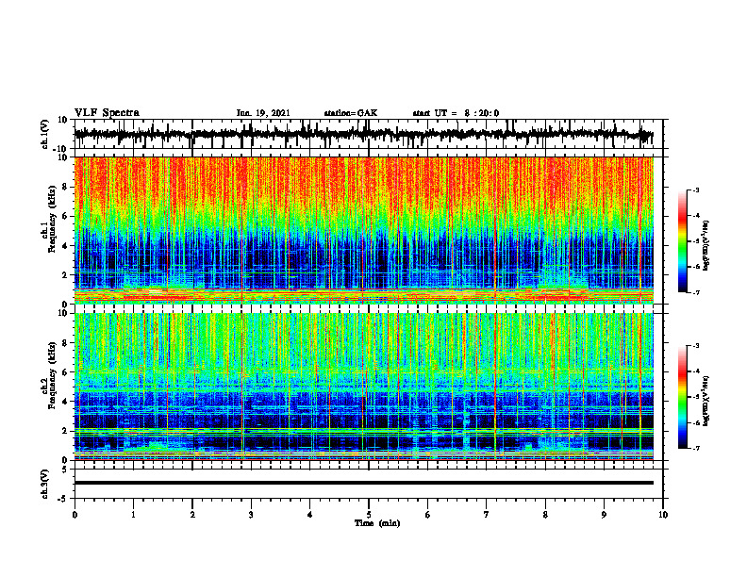The image size is (747, 577).
Task: Click the ch.1(V) waveform trace panel
Action: (x=369, y=134)
